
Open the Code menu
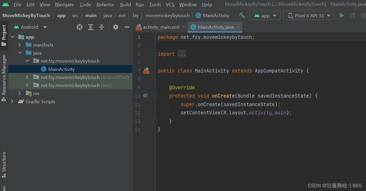tap(85, 5)
